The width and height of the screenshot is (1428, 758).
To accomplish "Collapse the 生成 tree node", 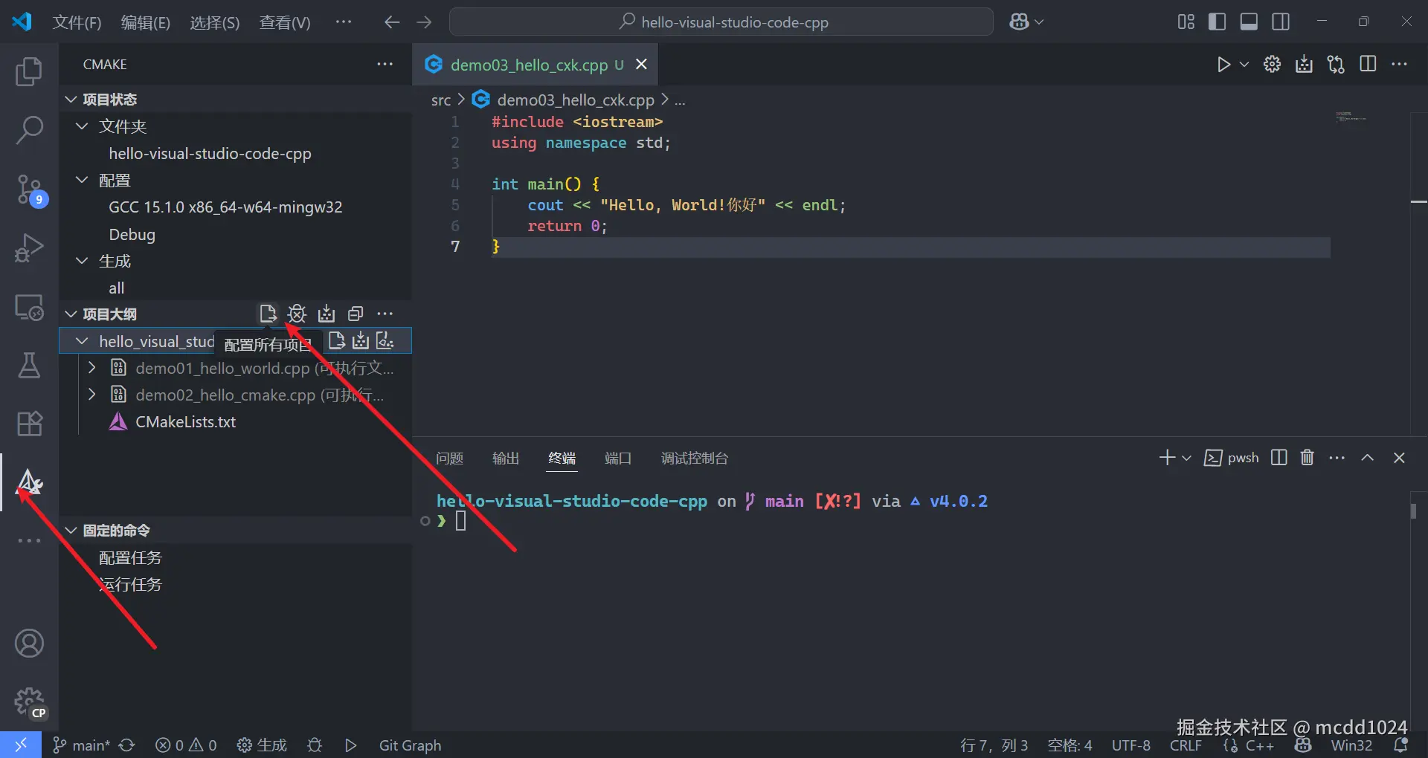I will (83, 261).
